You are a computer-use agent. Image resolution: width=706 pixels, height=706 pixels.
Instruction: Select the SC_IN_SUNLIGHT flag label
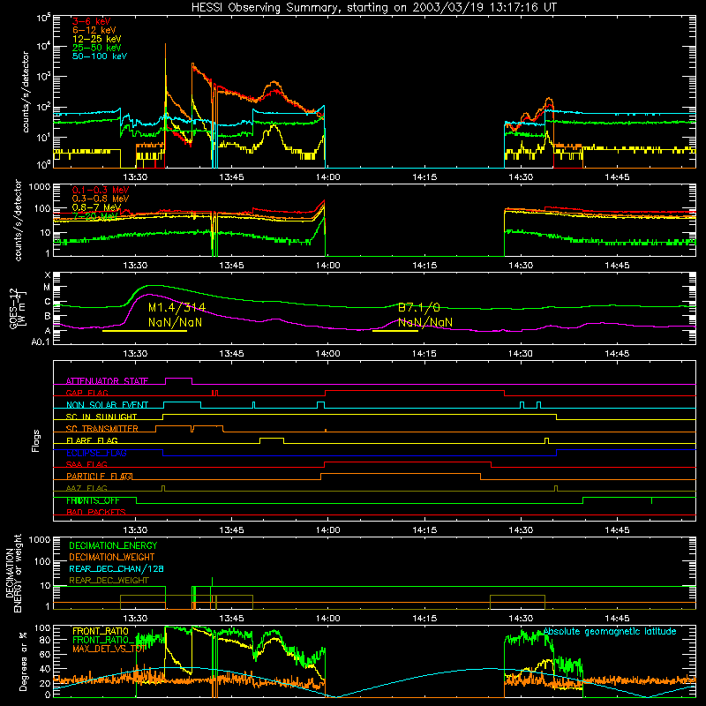pyautogui.click(x=101, y=417)
